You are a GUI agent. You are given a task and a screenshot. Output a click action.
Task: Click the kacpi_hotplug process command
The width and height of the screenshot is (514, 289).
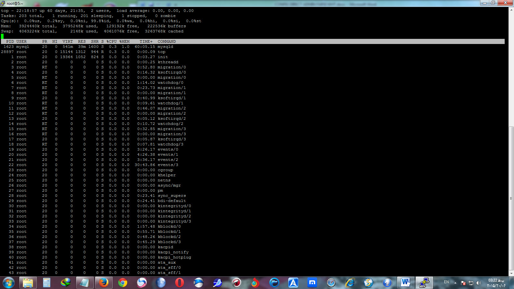pos(174,257)
